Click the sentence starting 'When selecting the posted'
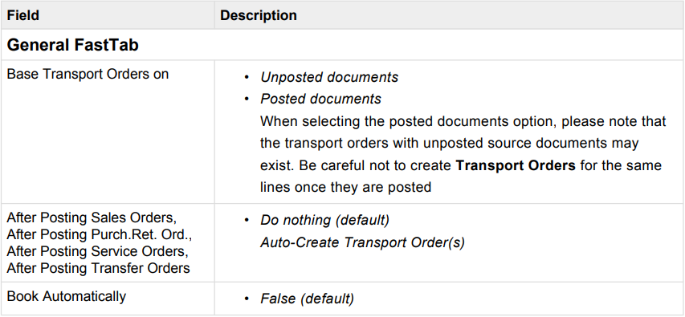The width and height of the screenshot is (685, 317). [x=463, y=154]
